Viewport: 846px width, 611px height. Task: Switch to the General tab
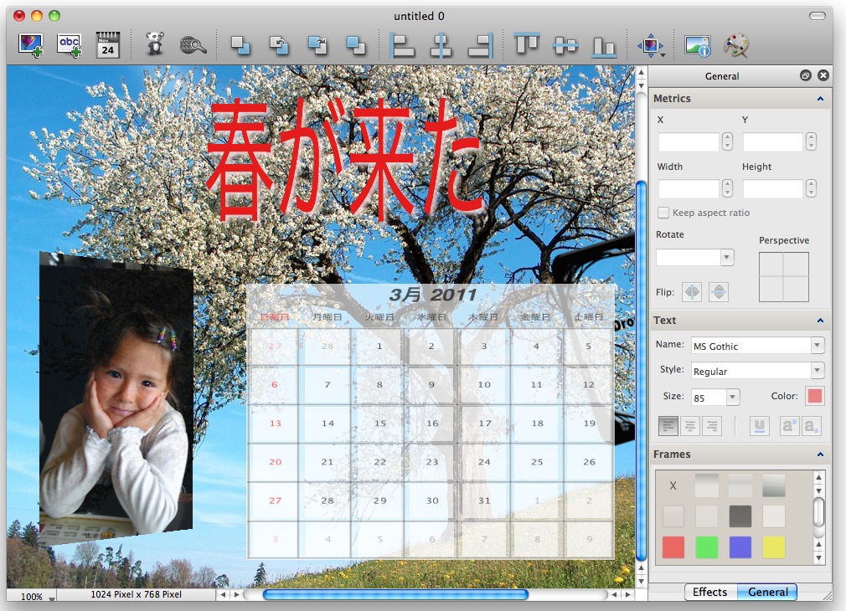coord(767,592)
